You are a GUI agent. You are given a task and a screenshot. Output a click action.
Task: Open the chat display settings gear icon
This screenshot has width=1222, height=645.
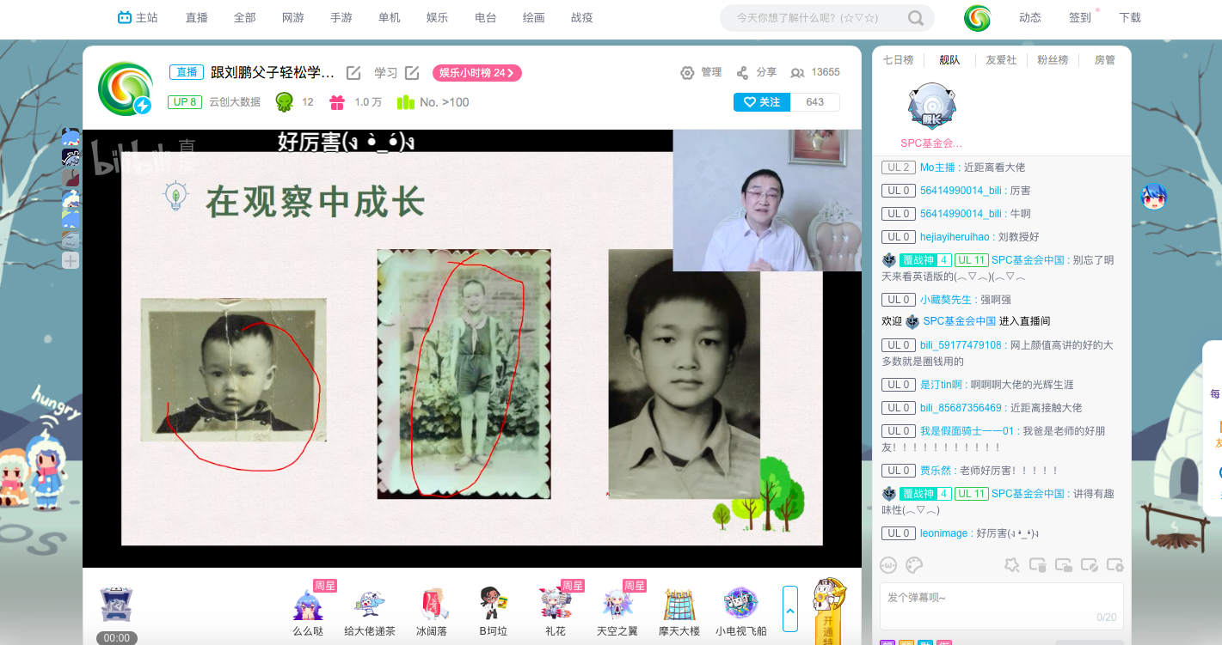tap(1115, 565)
